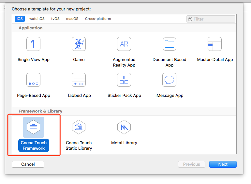Image resolution: width=251 pixels, height=184 pixels.
Task: Click the 'Sticker Pack App' label
Action: click(x=124, y=96)
